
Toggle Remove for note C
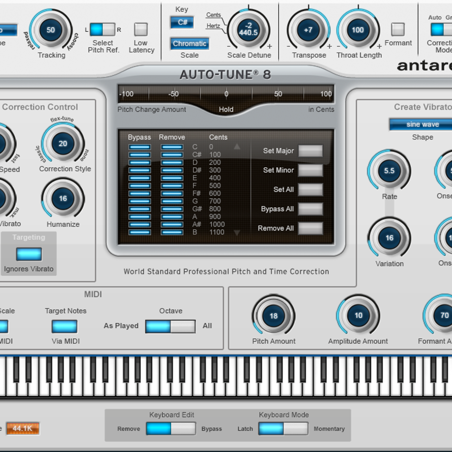172,147
